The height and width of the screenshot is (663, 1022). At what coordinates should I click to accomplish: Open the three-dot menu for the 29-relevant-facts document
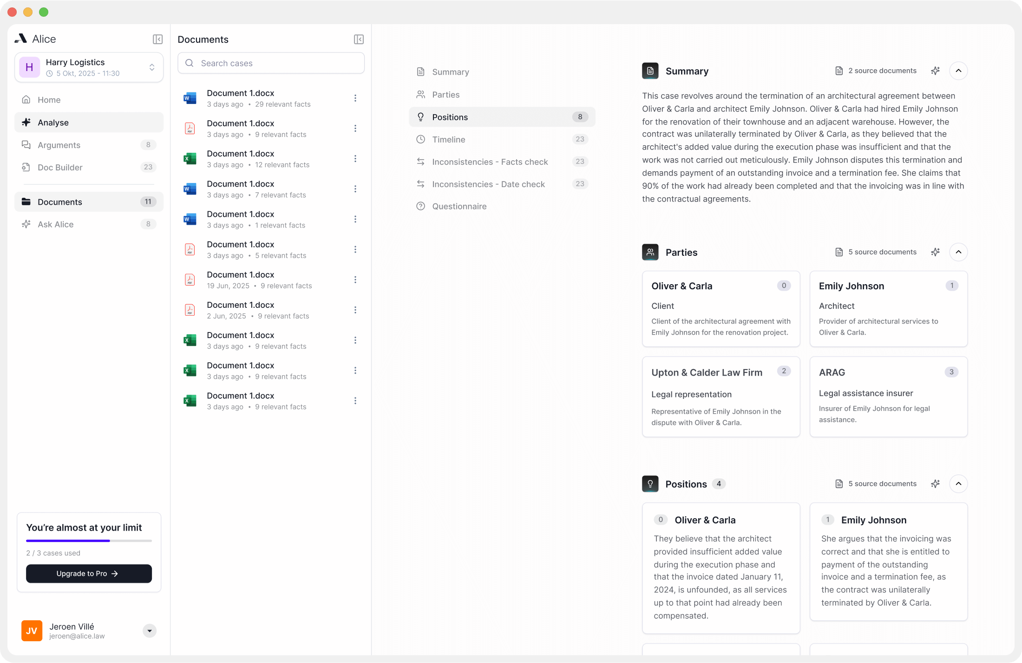(x=355, y=98)
